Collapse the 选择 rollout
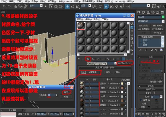The height and width of the screenshot is (117, 166). coord(151,57)
